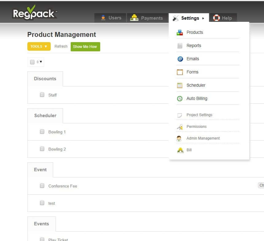Image resolution: width=264 pixels, height=241 pixels.
Task: Collapse the Settings menu dropdown
Action: pos(189,18)
